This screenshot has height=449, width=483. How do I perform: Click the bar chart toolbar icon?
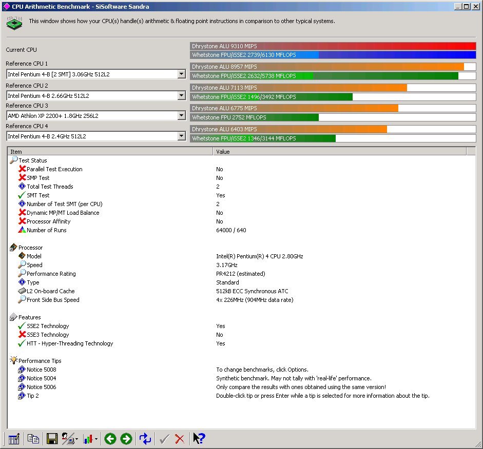coord(88,439)
